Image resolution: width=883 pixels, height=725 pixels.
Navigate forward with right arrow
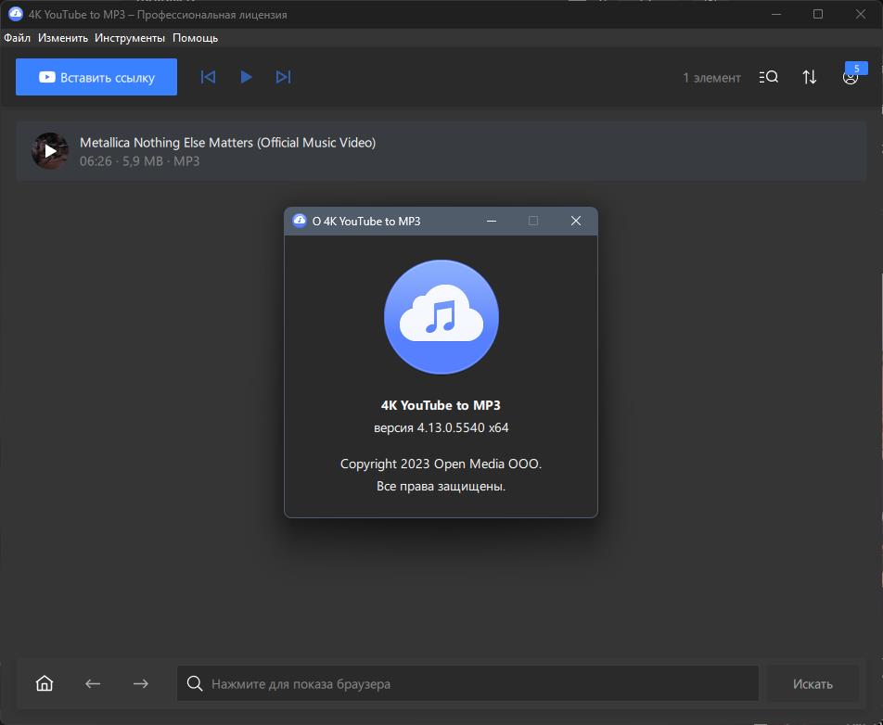point(141,683)
